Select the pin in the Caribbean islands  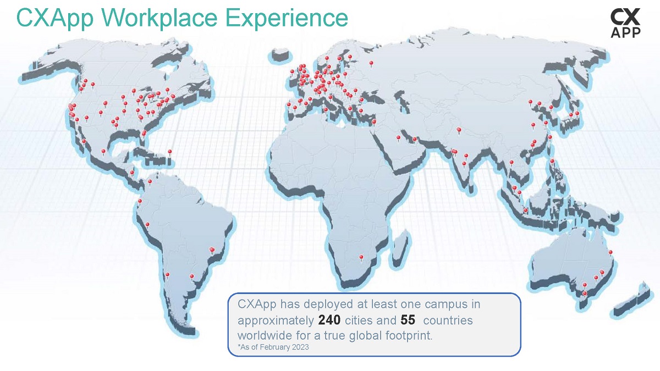(x=169, y=153)
